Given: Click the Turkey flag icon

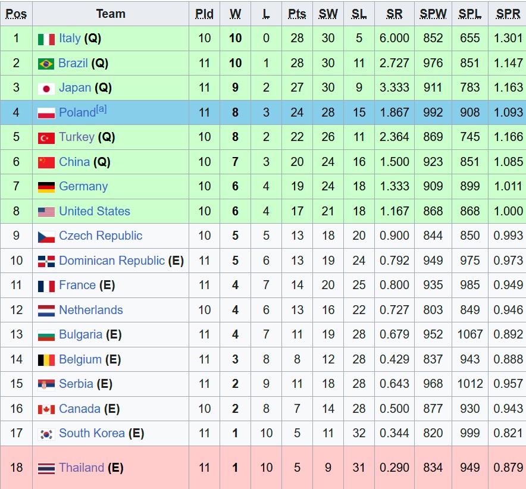Looking at the screenshot, I should coord(46,137).
